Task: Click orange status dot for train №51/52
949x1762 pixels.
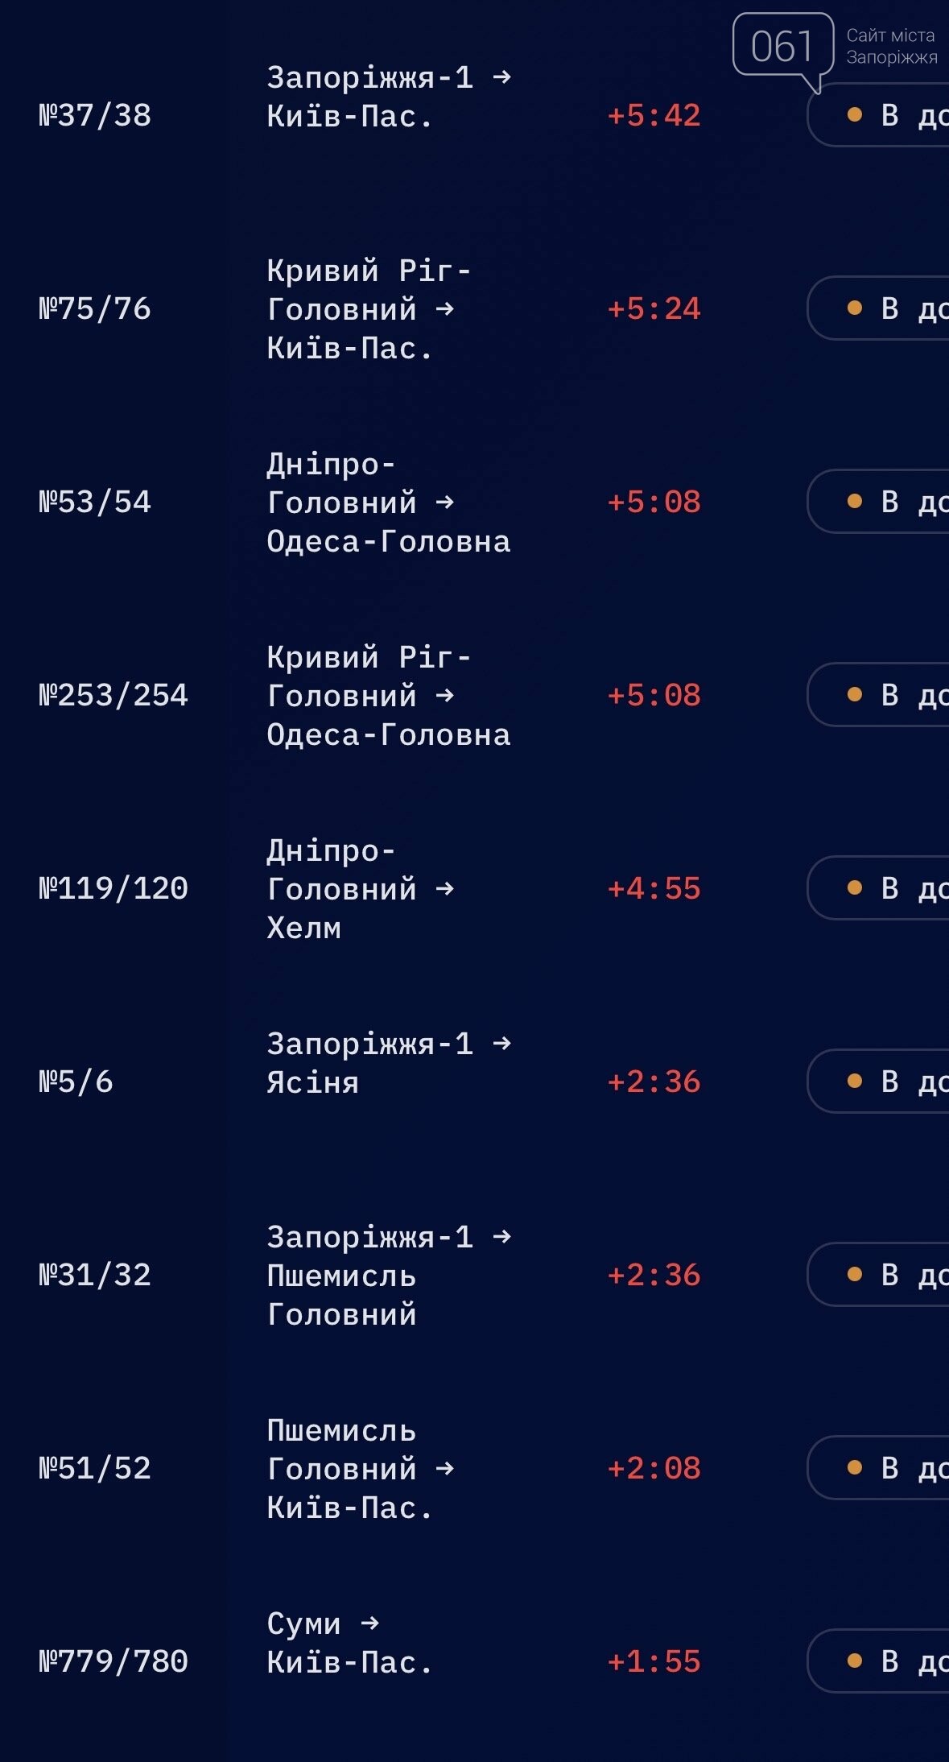Action: pyautogui.click(x=855, y=1468)
